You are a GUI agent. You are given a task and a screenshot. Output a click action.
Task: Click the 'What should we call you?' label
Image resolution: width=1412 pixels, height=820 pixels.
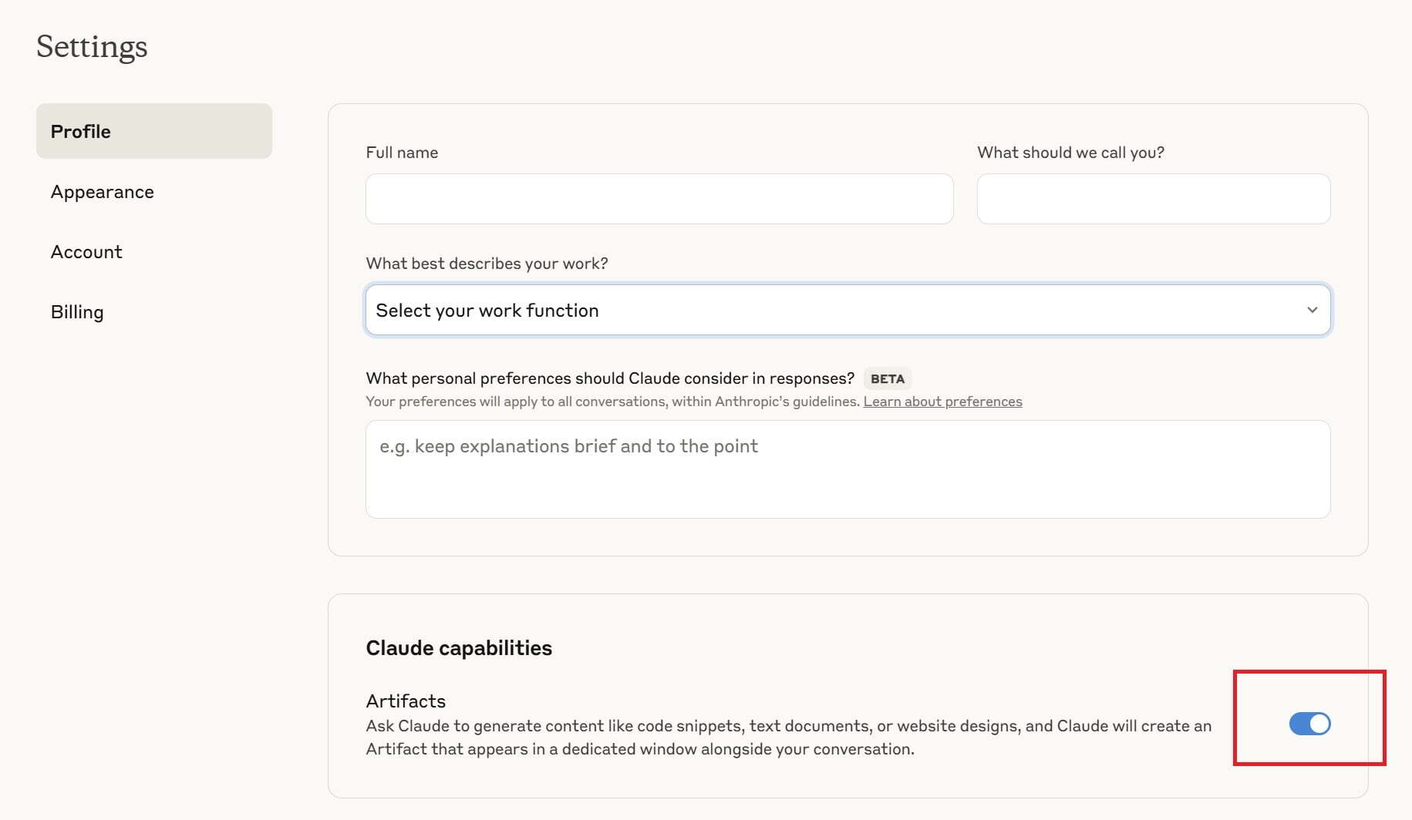tap(1070, 153)
